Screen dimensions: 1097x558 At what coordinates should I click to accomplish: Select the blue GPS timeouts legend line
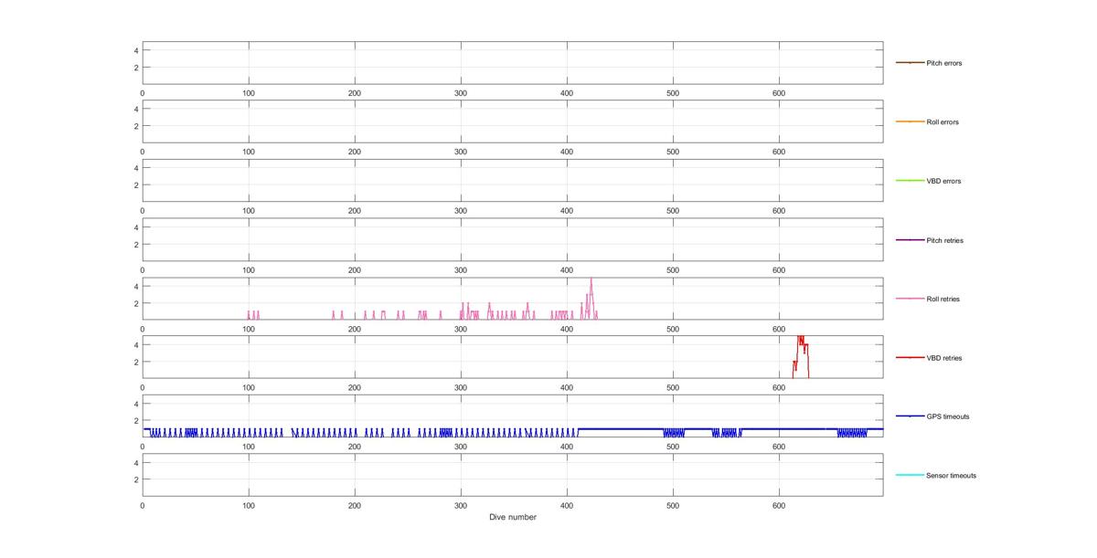[910, 416]
